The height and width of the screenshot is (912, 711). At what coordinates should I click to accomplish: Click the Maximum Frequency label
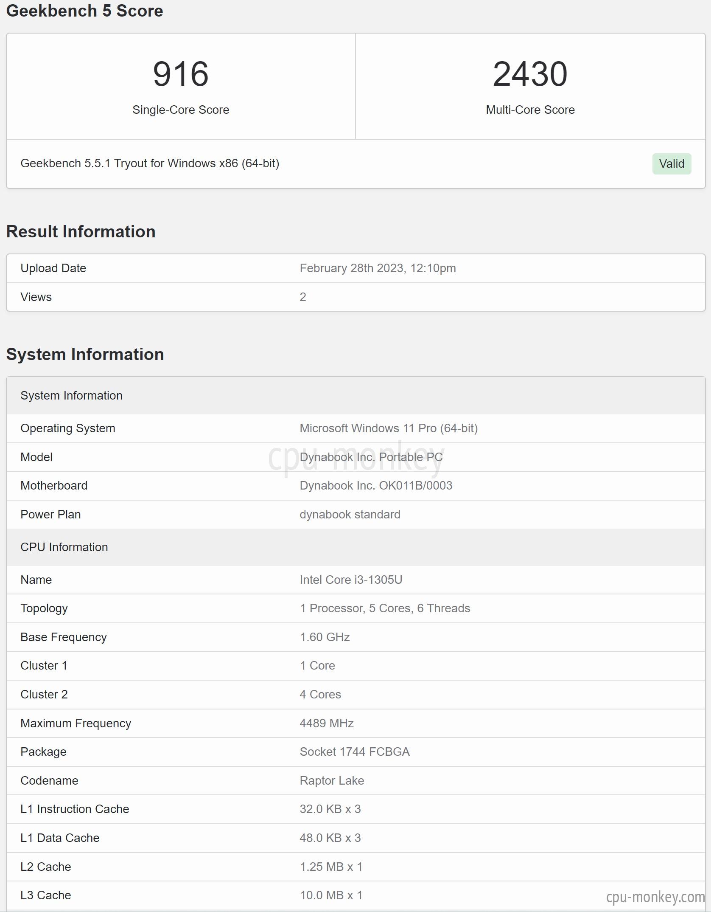(x=76, y=723)
